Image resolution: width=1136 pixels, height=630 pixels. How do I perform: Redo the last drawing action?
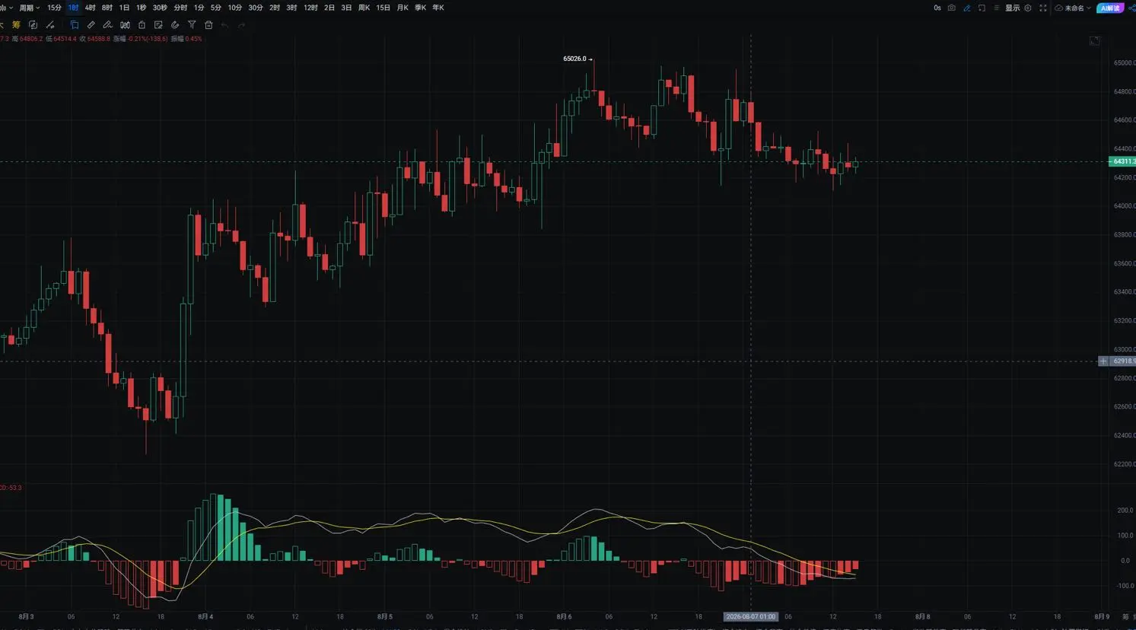(x=241, y=25)
